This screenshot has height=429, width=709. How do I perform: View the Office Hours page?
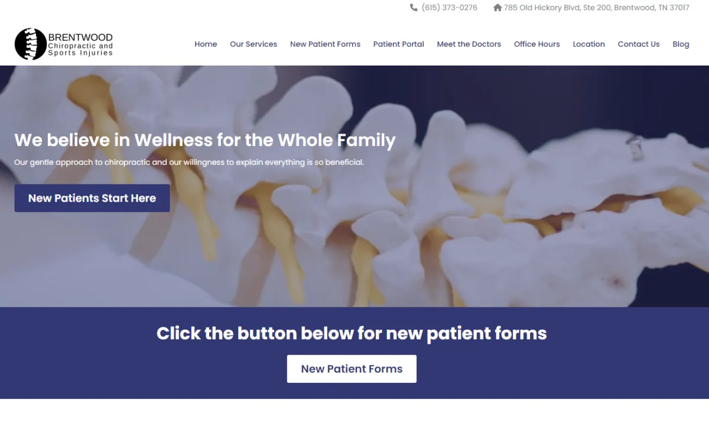[x=537, y=44]
